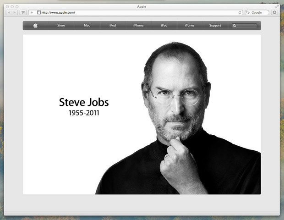Open the iPhone navigation item
The image size is (284, 220).
coord(138,26)
